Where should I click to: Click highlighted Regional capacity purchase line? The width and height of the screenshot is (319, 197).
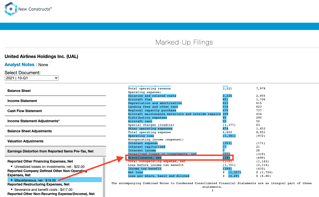(x=152, y=110)
